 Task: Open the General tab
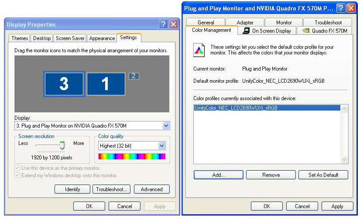click(206, 23)
